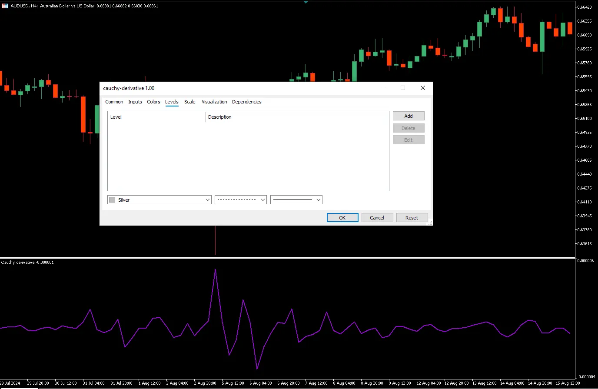Viewport: 598px width, 389px height.
Task: Click the AUDUSD chart symbol flag icon
Action: click(x=5, y=6)
